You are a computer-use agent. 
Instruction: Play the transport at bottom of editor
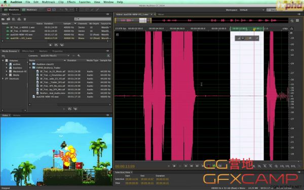point(174,166)
